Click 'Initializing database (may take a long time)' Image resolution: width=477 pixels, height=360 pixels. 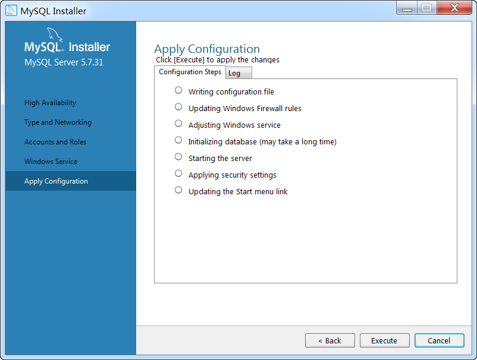pyautogui.click(x=262, y=142)
